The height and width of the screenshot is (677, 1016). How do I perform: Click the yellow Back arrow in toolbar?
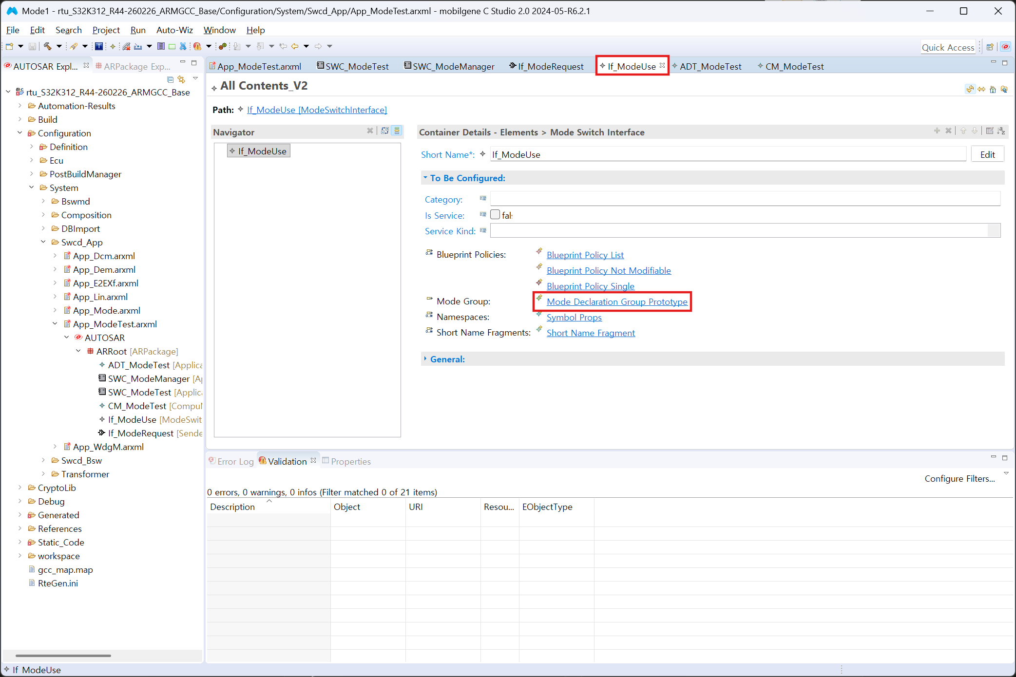[x=295, y=46]
